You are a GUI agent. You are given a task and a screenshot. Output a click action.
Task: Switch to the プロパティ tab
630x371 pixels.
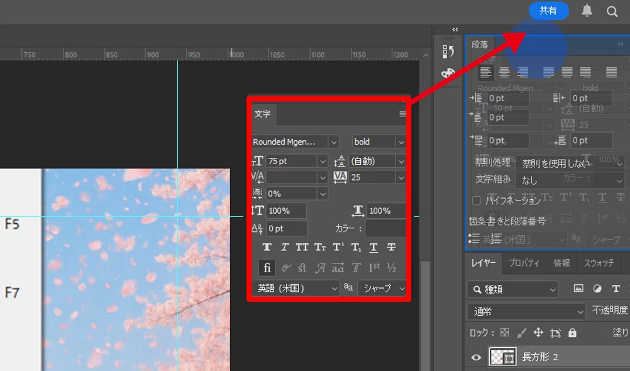(524, 263)
